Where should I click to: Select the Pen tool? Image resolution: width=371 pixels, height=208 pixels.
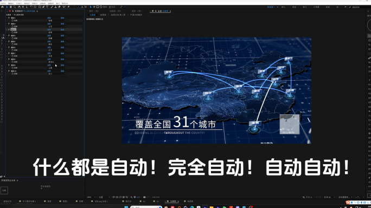[43, 7]
